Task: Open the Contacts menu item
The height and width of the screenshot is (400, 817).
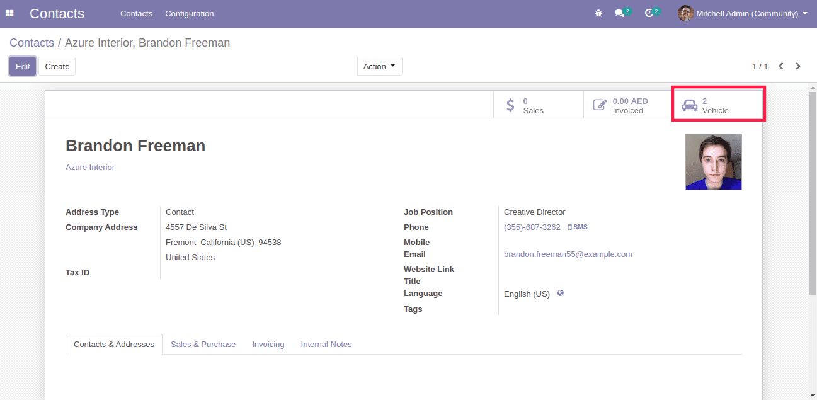Action: coord(136,13)
